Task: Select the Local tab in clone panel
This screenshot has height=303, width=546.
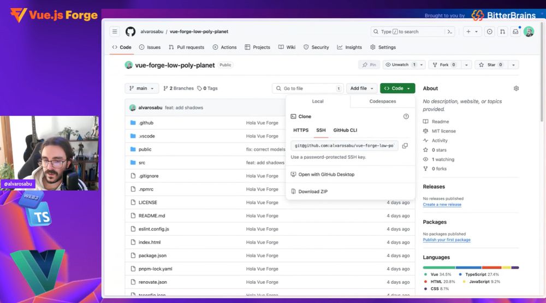Action: pyautogui.click(x=318, y=102)
